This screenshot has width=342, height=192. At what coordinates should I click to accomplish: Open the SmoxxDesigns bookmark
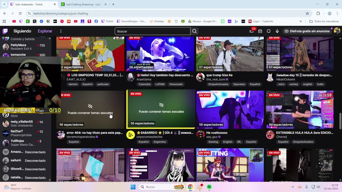click(131, 21)
